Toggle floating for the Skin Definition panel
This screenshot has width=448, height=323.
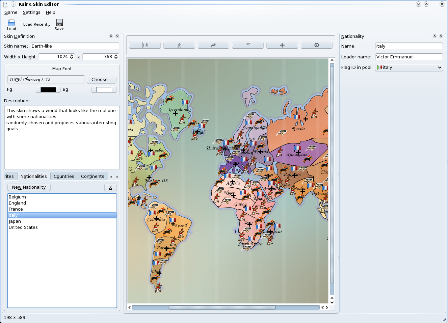tap(111, 36)
